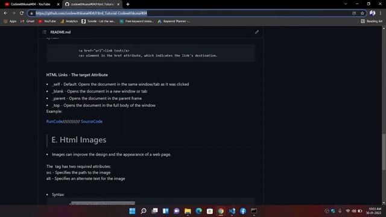The image size is (386, 217).
Task: Open README table of contents icon
Action: 44,32
